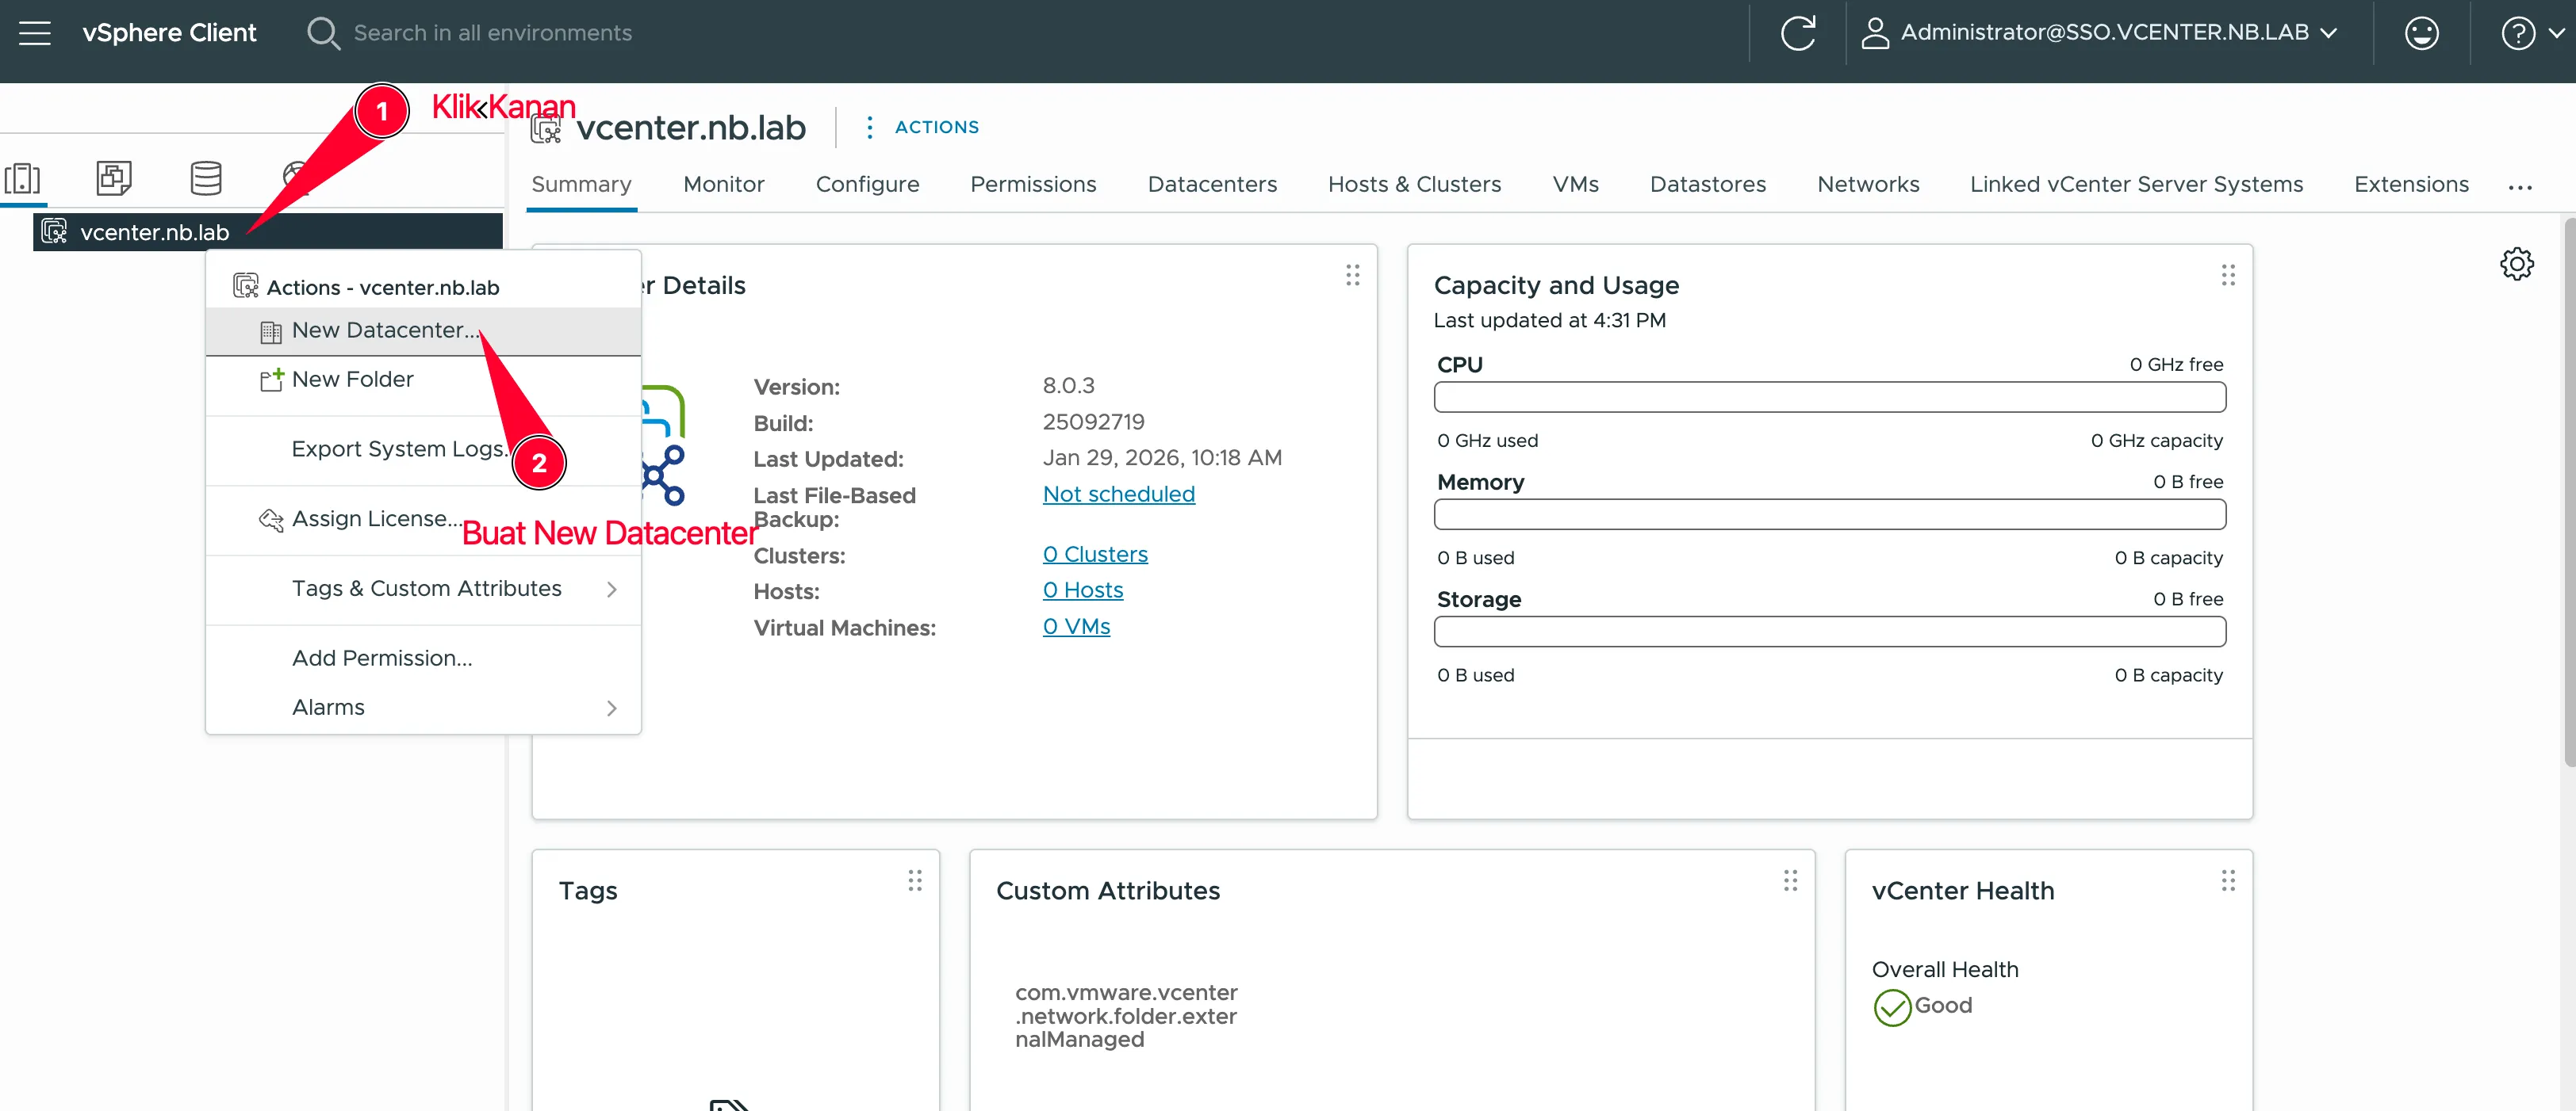The height and width of the screenshot is (1111, 2576).
Task: Open the Datastores tab
Action: [x=1707, y=185]
